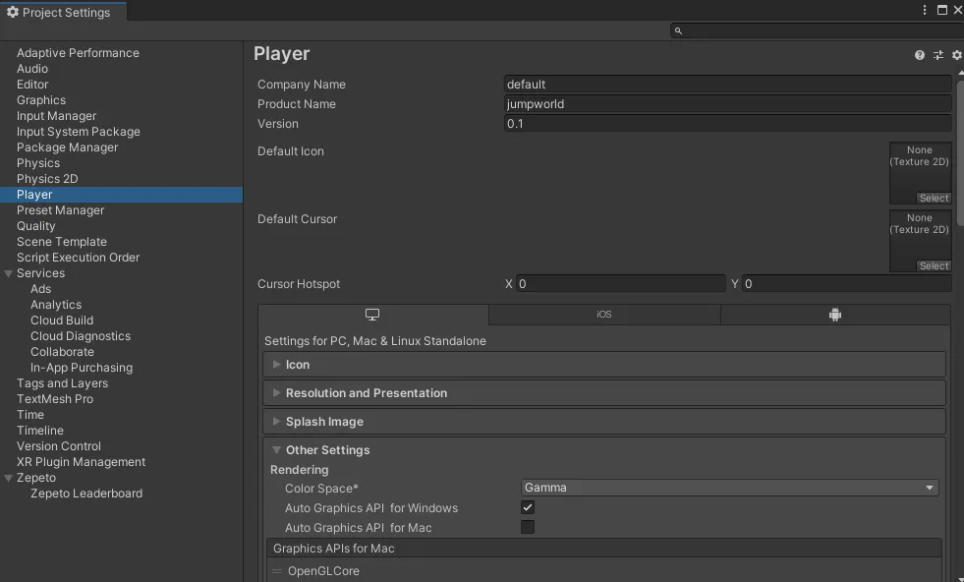Click the Version input field
964x582 pixels.
pyautogui.click(x=728, y=124)
